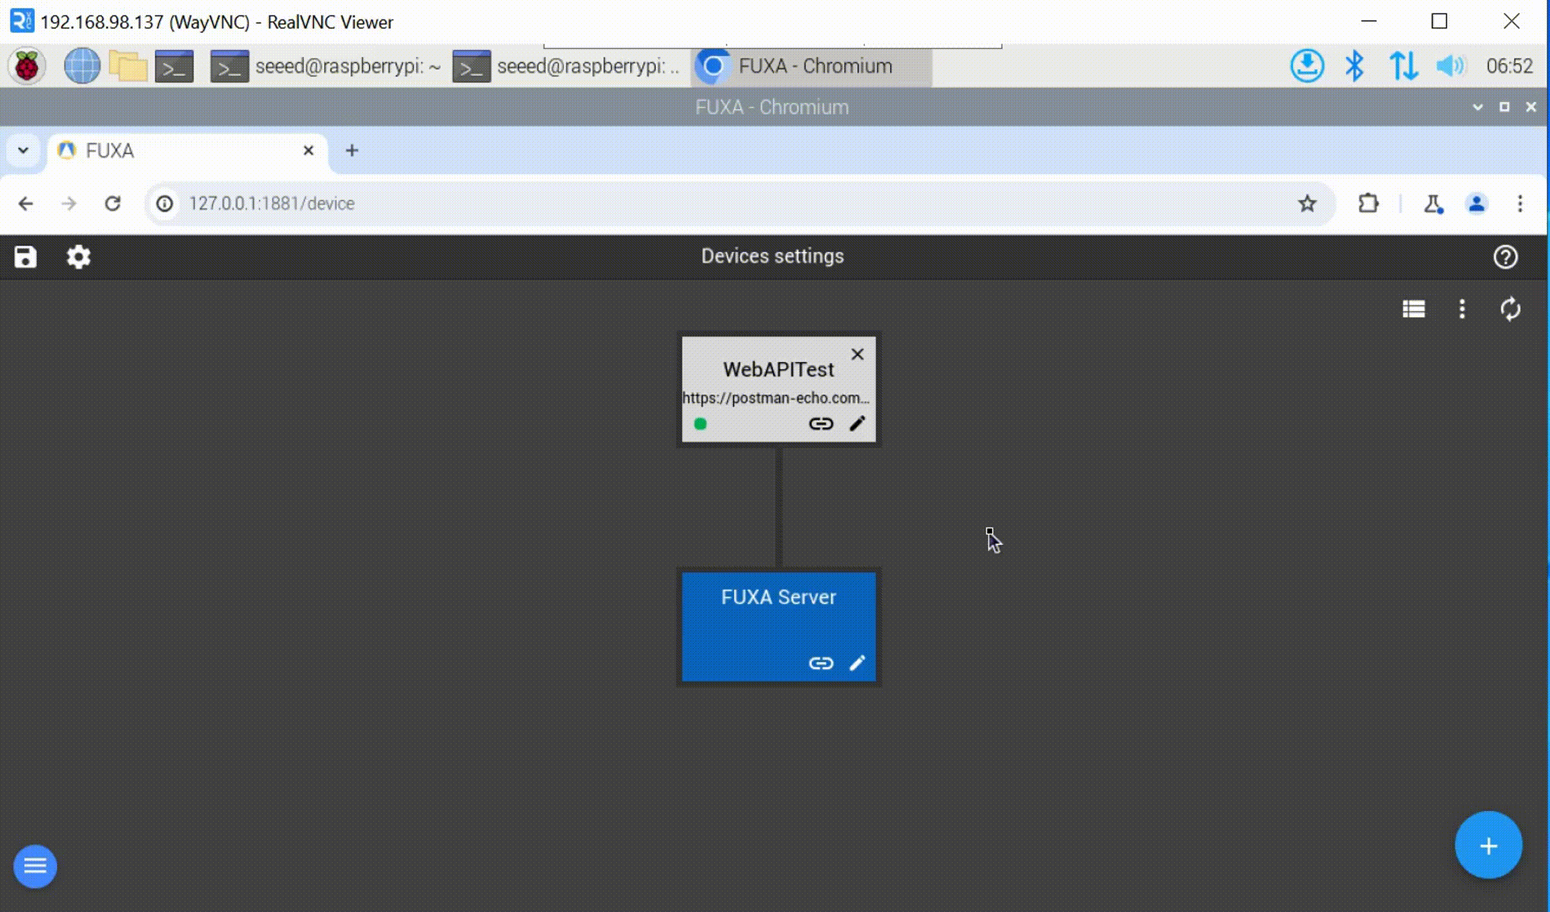
Task: Expand the tab search dropdown
Action: click(x=23, y=150)
